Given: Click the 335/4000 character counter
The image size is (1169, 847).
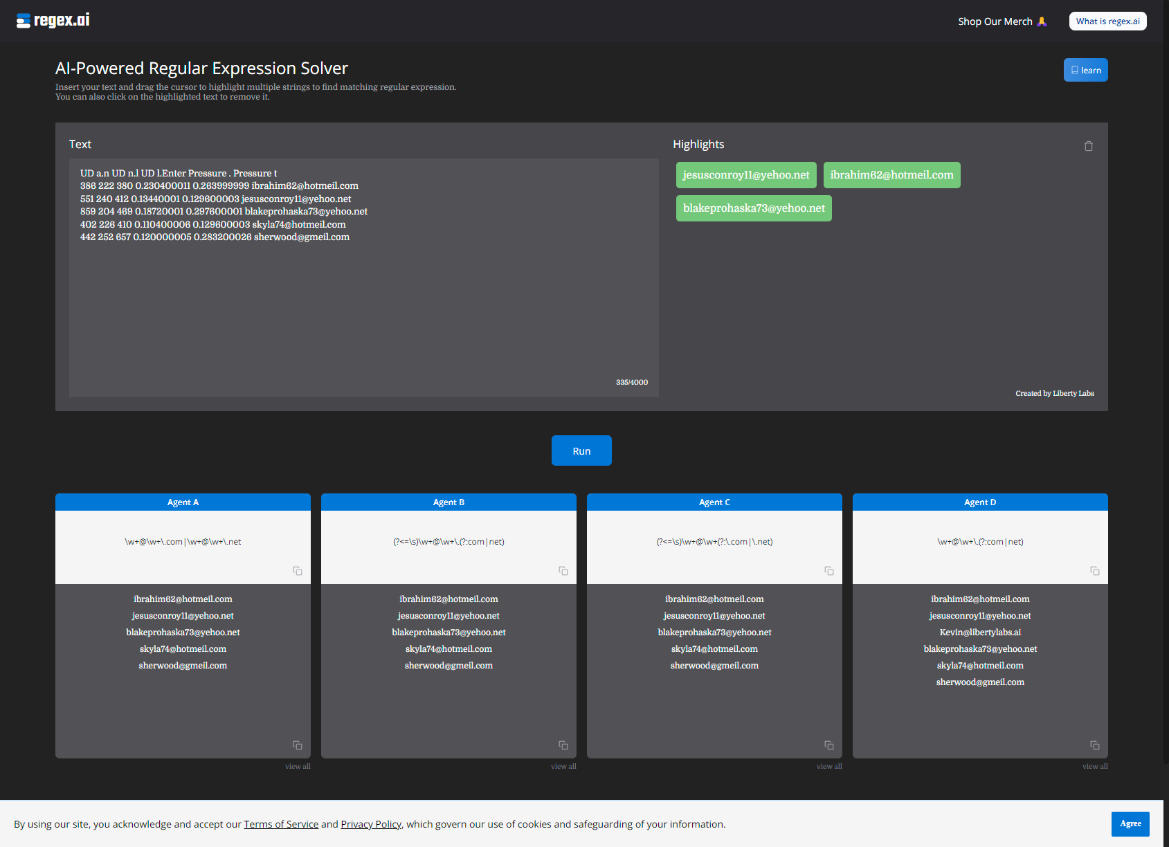Looking at the screenshot, I should pos(632,382).
